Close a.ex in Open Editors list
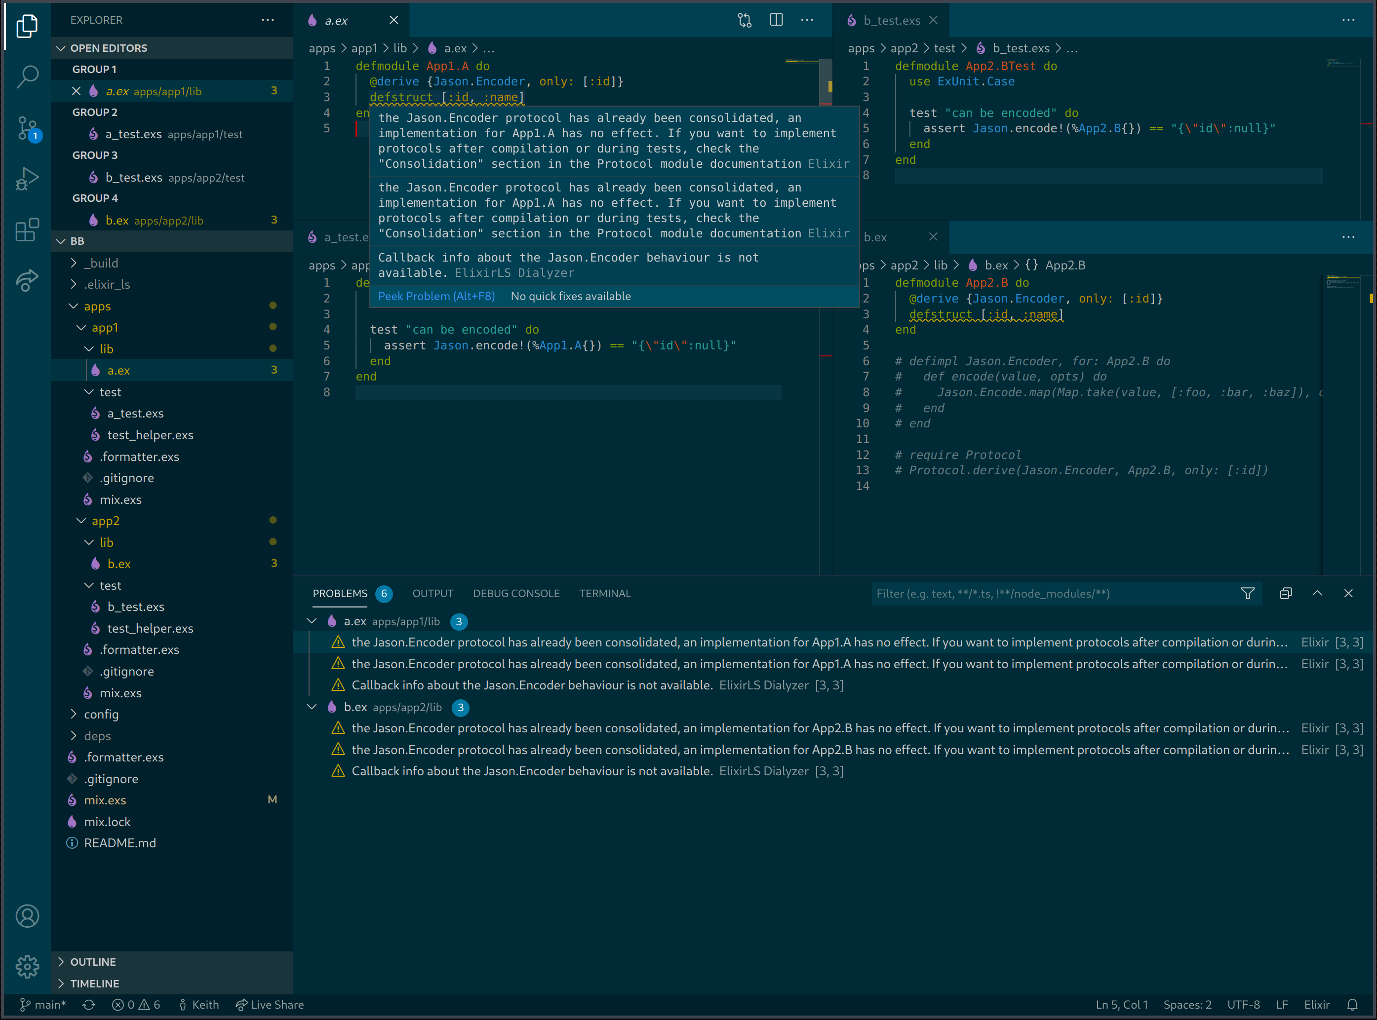Viewport: 1377px width, 1020px height. [x=76, y=91]
